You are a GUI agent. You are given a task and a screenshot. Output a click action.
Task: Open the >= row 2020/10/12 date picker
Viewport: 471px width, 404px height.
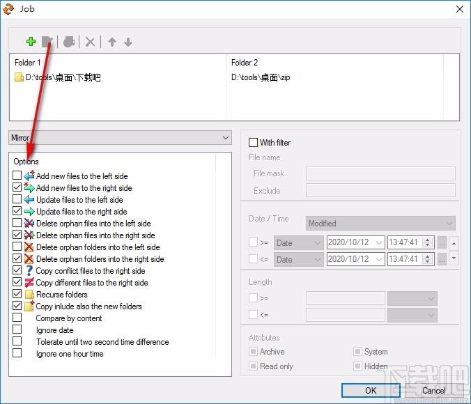(x=379, y=242)
